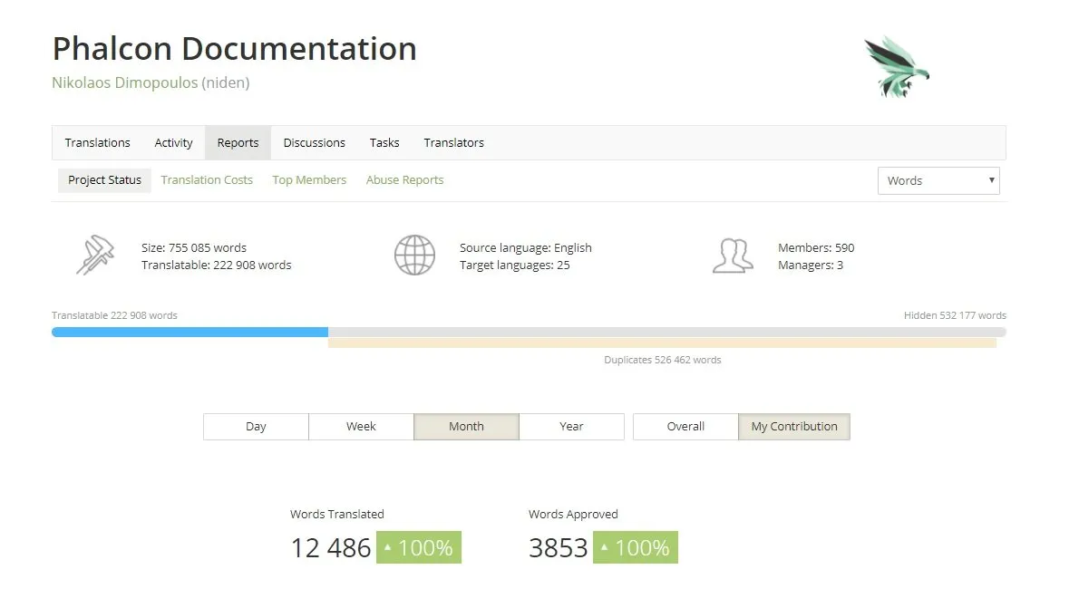Open the Tasks tab

(384, 142)
